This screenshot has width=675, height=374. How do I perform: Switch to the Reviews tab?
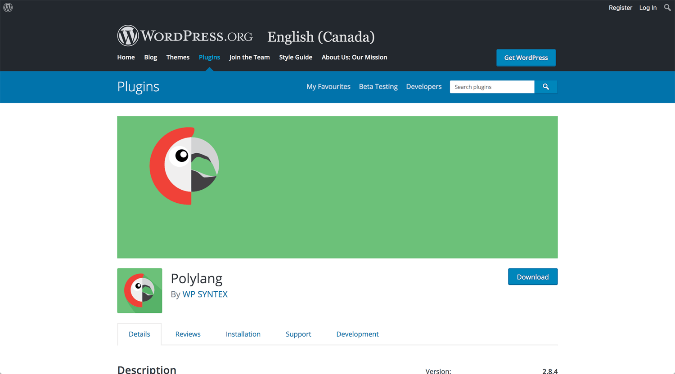[x=188, y=334]
